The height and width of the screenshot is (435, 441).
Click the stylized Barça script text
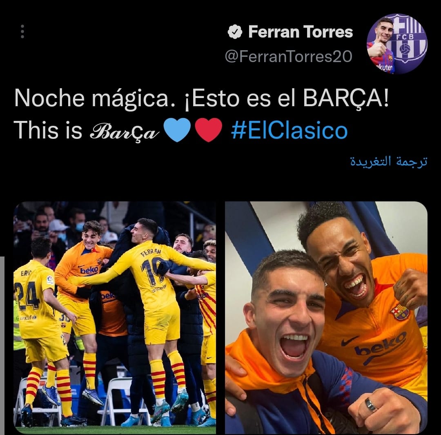[124, 132]
